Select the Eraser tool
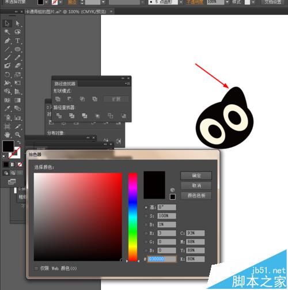This screenshot has width=288, height=290. pos(17,66)
